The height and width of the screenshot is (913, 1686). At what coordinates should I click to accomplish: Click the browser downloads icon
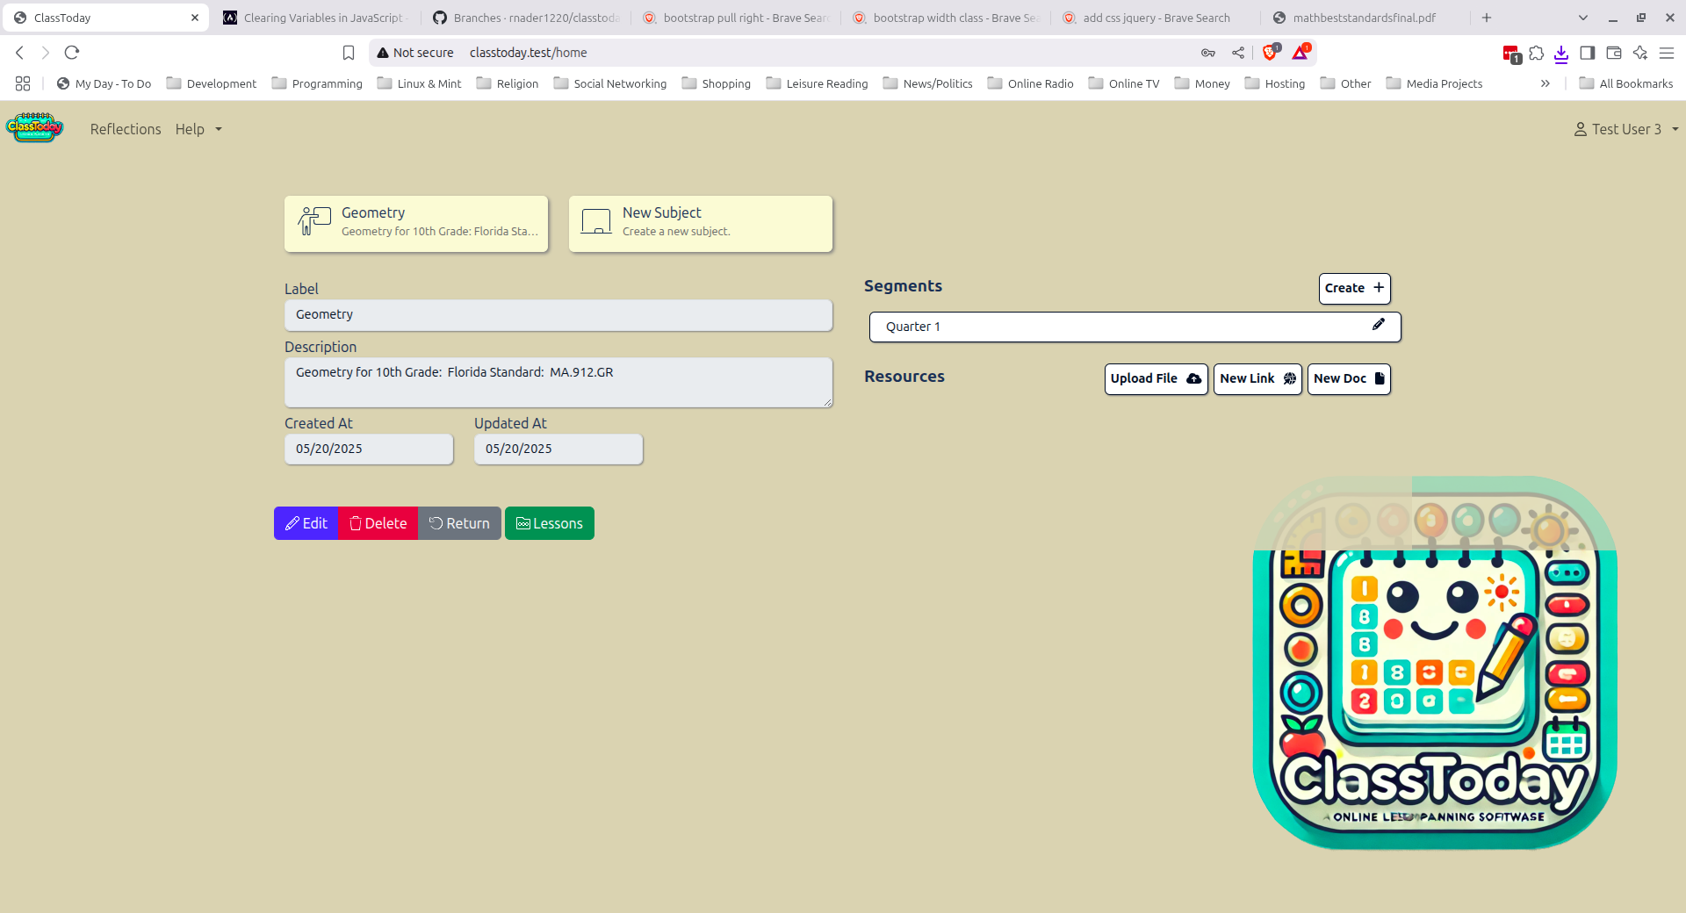(1561, 54)
